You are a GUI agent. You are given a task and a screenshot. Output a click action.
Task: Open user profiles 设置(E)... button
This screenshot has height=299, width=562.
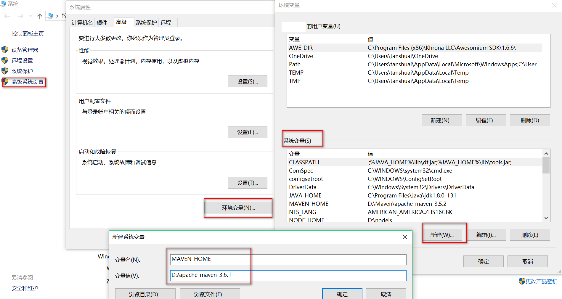click(x=248, y=132)
